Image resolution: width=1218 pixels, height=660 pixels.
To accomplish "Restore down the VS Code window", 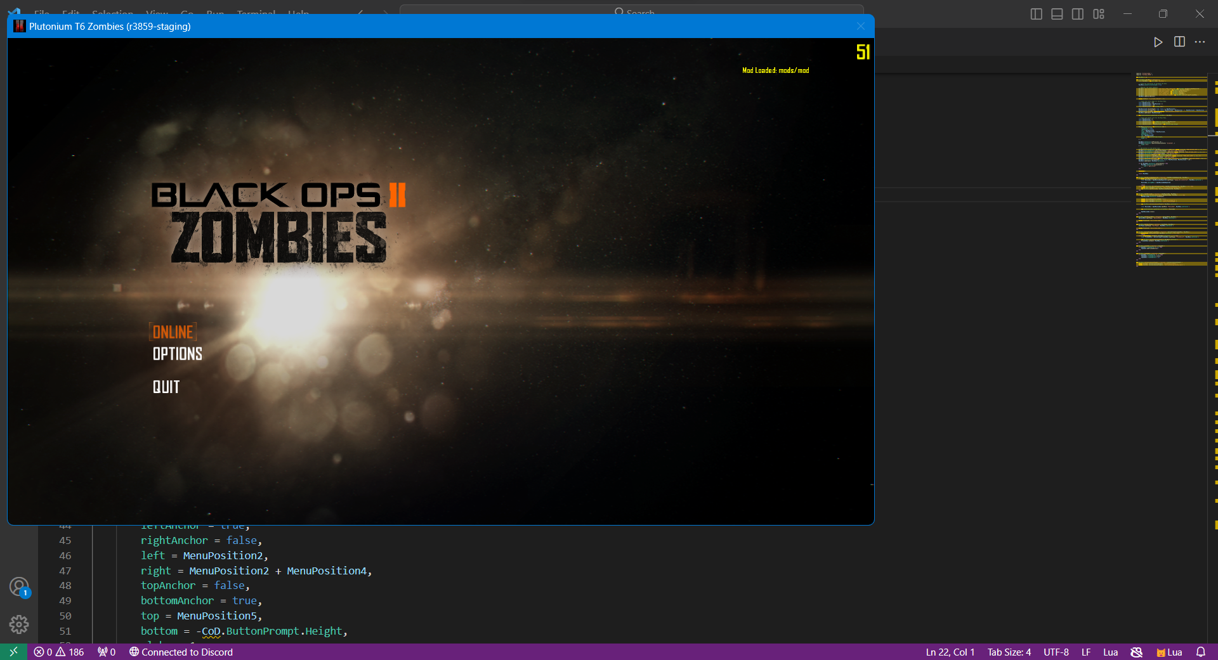I will point(1163,14).
